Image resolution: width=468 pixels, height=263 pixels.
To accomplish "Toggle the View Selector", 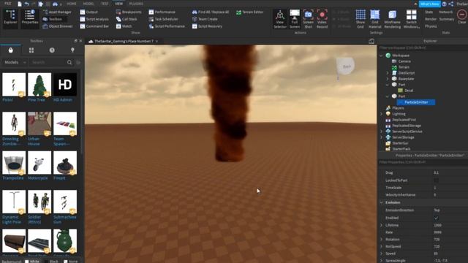I will click(280, 19).
